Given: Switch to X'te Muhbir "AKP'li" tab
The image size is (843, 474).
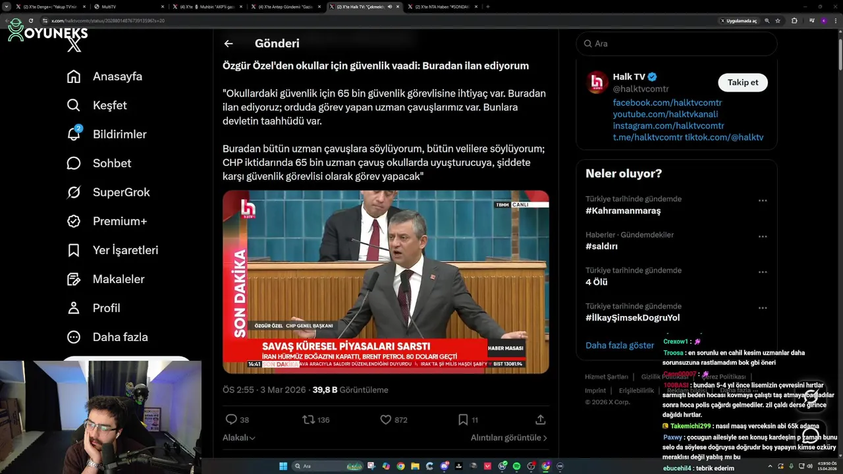Looking at the screenshot, I should point(207,7).
